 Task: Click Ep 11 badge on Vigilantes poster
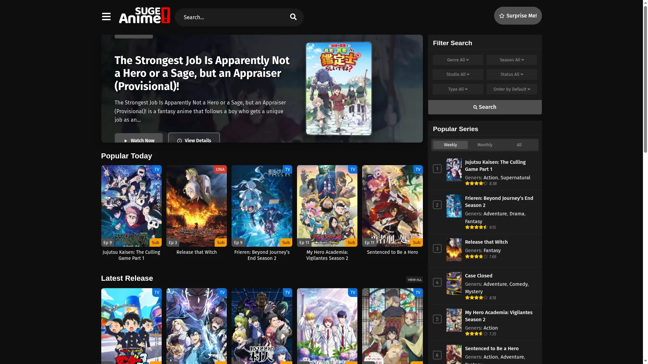(x=304, y=242)
